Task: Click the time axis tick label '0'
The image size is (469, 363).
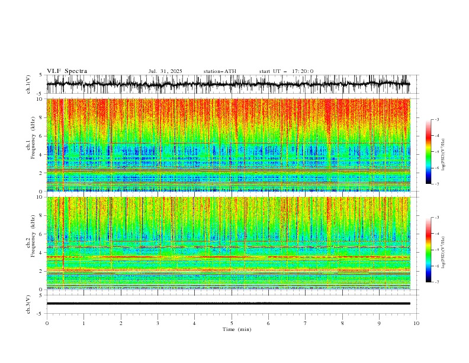Action: [47, 323]
